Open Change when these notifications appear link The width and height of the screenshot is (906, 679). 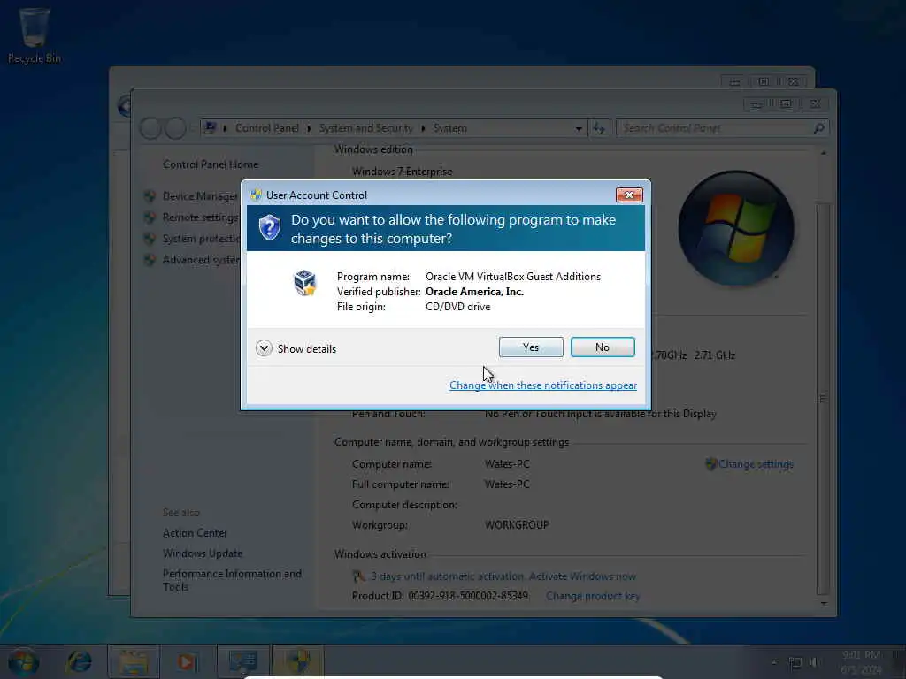coord(543,385)
